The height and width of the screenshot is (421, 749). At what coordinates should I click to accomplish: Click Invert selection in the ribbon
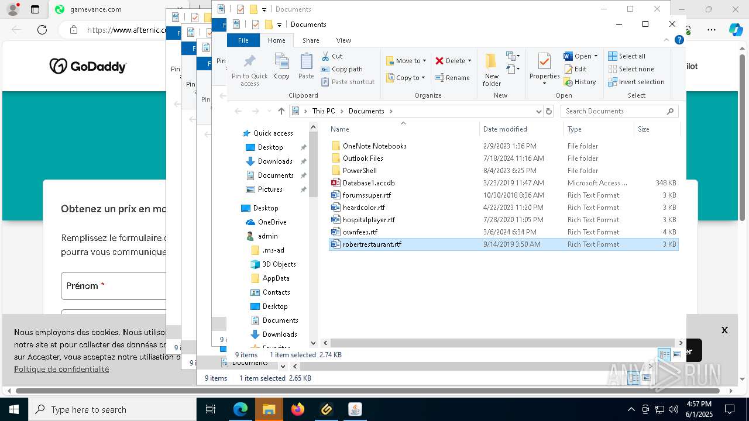(636, 82)
